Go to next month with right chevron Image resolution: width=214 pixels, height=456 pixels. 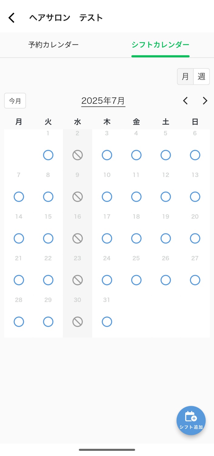205,101
